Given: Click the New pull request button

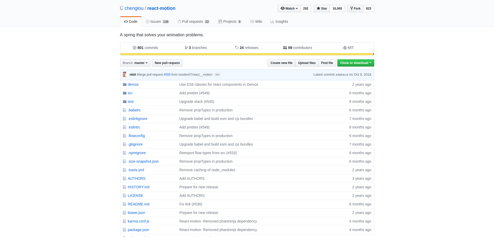Looking at the screenshot, I should (x=167, y=63).
